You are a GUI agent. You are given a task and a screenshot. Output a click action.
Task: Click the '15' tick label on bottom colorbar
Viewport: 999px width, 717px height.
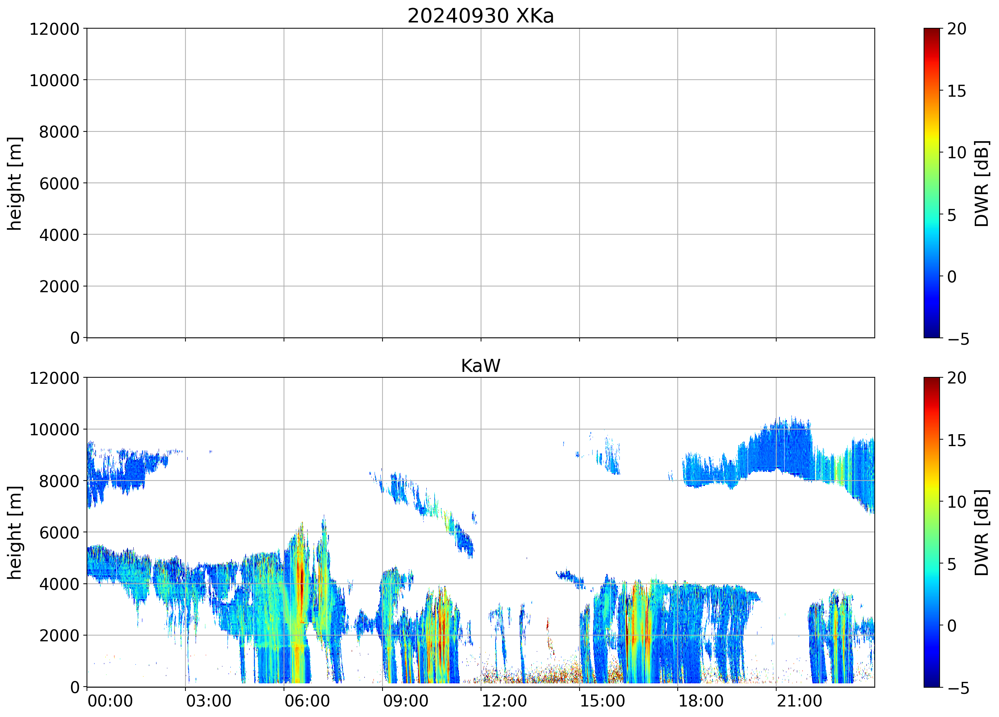pos(957,440)
